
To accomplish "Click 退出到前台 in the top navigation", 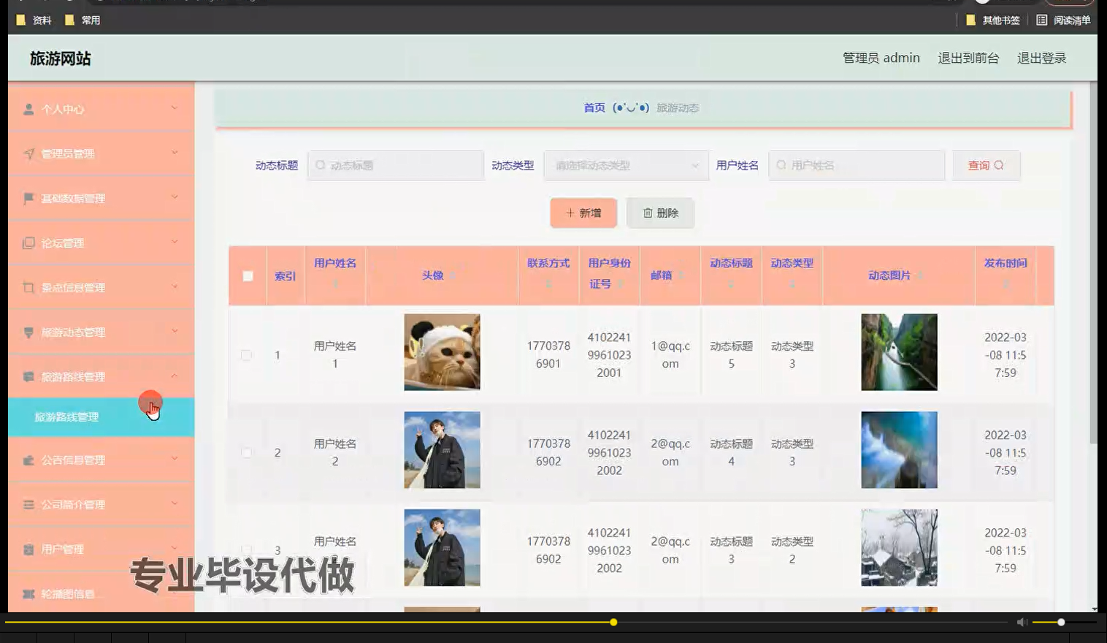I will (x=969, y=58).
